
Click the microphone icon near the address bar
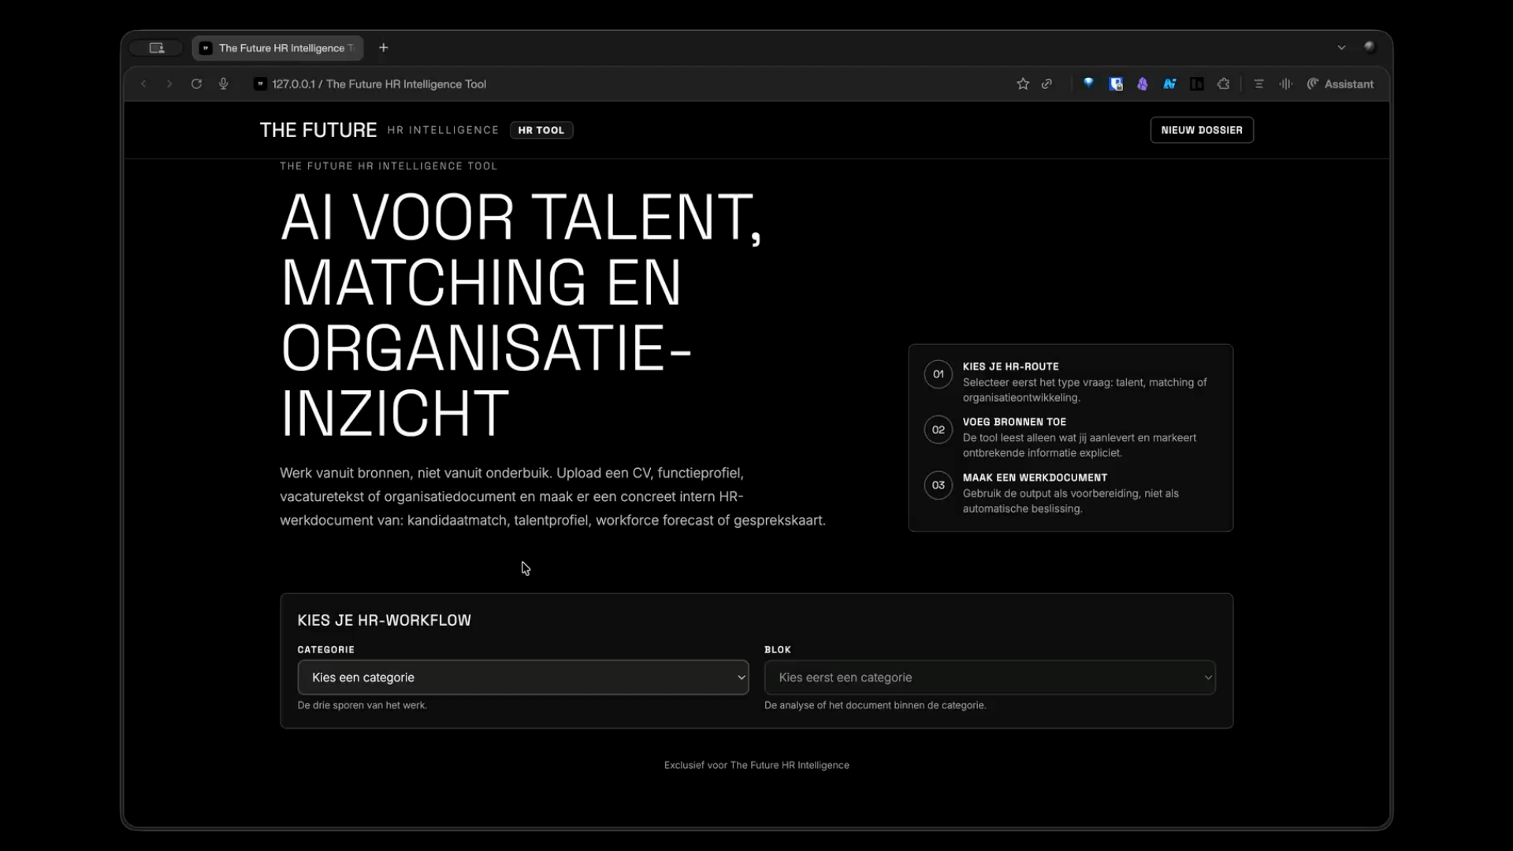click(x=224, y=84)
